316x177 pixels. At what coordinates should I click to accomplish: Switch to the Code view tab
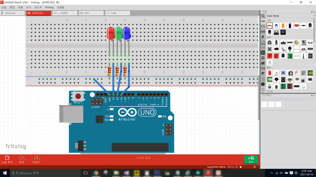click(118, 13)
